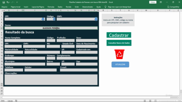Open the Revisão tab

tap(69, 7)
